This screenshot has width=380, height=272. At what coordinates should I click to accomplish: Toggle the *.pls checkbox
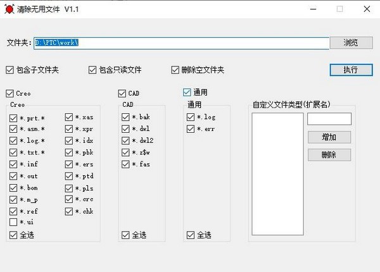[69, 189]
